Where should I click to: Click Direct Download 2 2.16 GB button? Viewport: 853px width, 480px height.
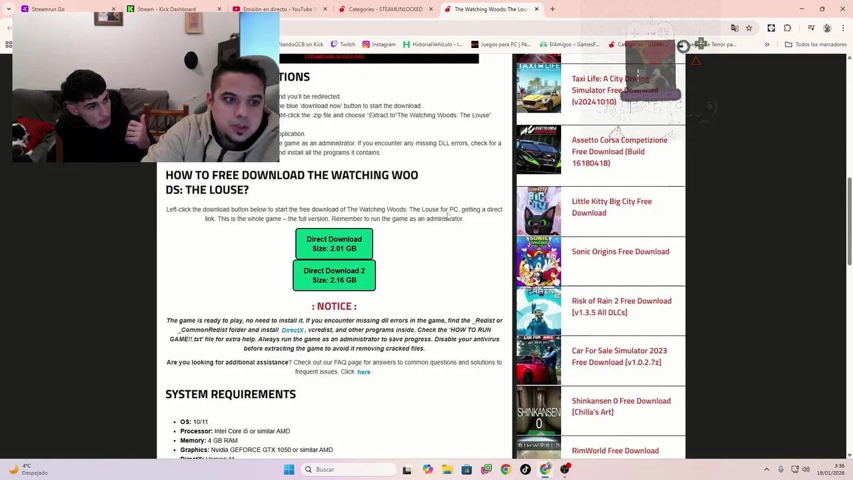pyautogui.click(x=334, y=275)
